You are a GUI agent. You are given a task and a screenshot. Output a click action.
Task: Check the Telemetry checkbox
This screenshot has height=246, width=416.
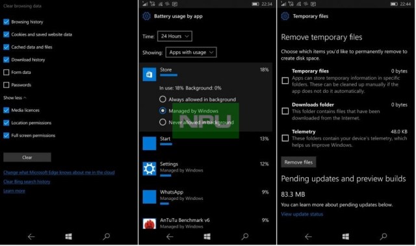coord(285,138)
